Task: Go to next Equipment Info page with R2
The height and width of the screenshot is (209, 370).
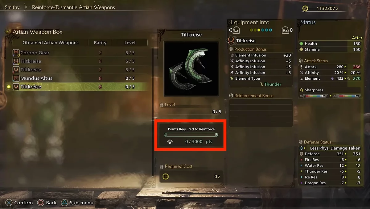Action: [x=285, y=30]
